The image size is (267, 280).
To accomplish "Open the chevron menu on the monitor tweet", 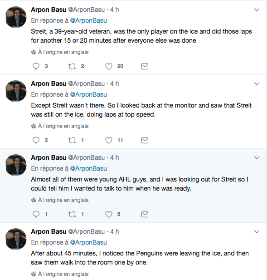I will 257,84.
